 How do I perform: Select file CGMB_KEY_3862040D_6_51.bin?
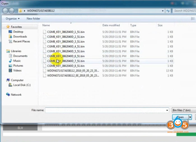click(66, 56)
